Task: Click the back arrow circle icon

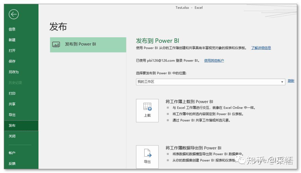Action: coord(14,14)
